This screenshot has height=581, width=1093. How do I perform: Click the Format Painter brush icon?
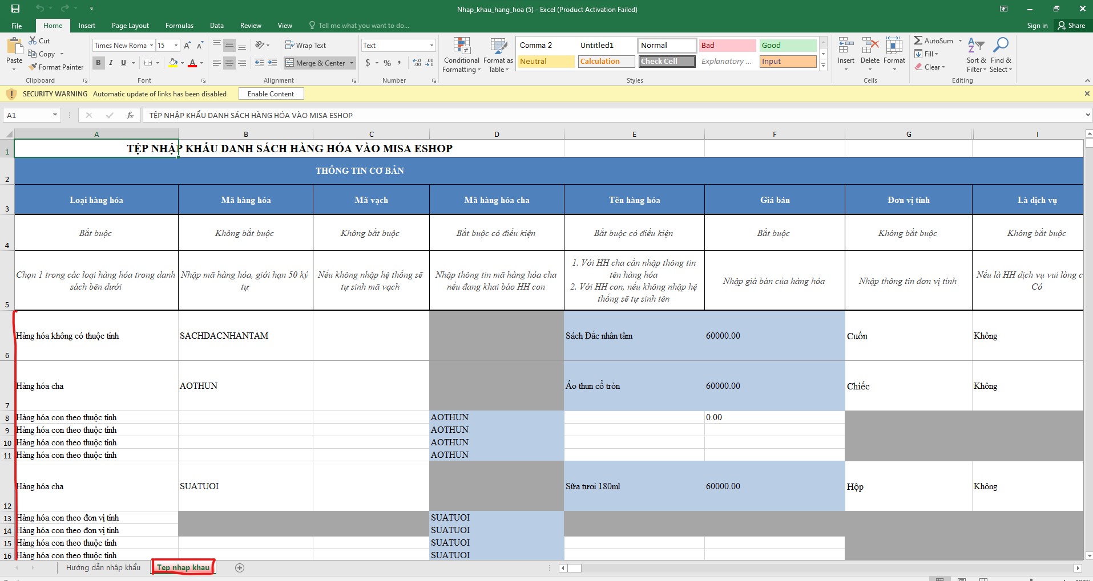[33, 67]
